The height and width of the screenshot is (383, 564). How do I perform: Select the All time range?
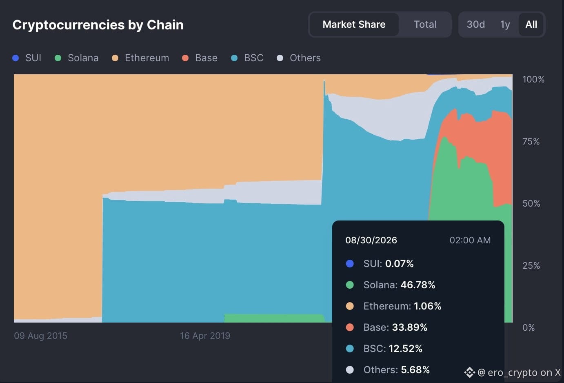(531, 24)
